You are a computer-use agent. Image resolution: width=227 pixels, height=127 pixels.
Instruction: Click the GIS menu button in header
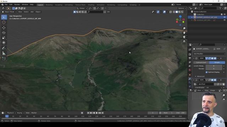pyautogui.click(x=108, y=12)
